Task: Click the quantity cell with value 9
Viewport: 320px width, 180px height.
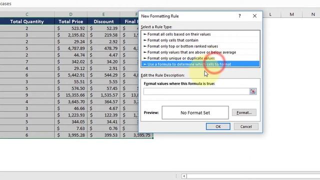Action: pyautogui.click(x=27, y=95)
